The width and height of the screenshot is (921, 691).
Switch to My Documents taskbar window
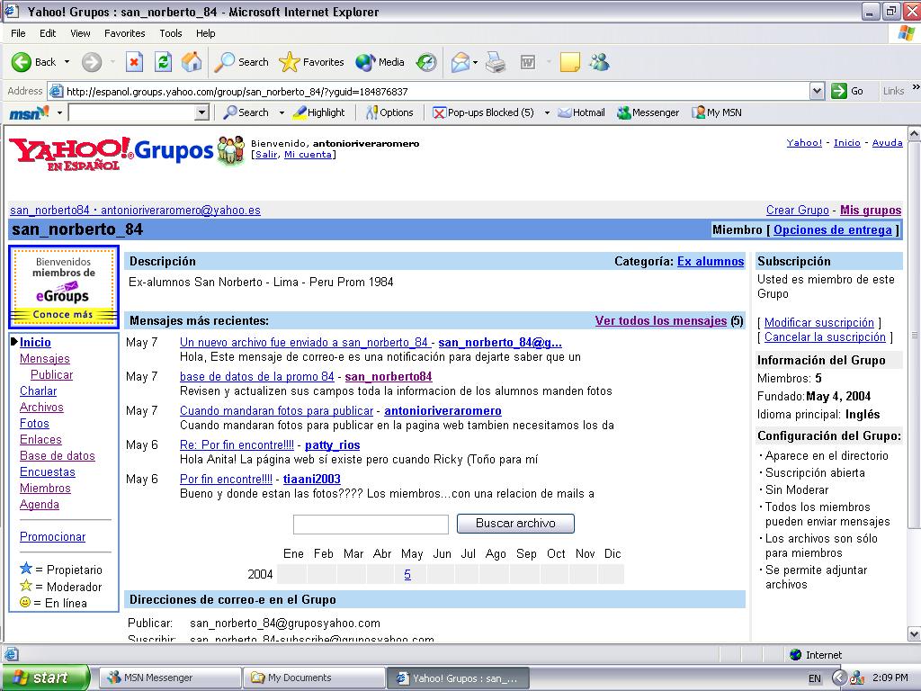(x=314, y=678)
